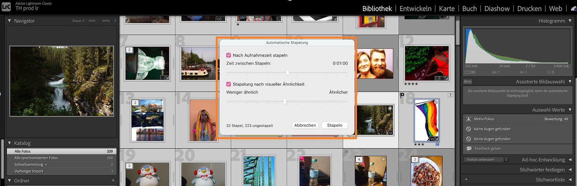This screenshot has height=186, width=577.
Task: Click the Motiv-Fokus icon in Auswahl-Werte
Action: pos(469,119)
